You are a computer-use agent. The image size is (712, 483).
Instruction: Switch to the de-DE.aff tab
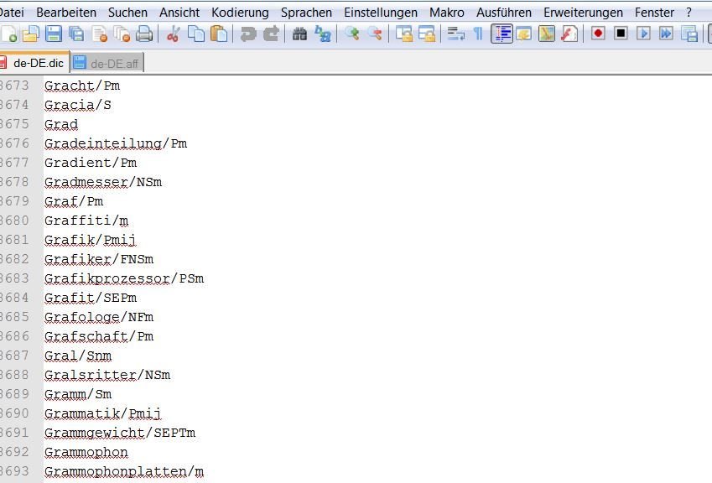point(107,63)
